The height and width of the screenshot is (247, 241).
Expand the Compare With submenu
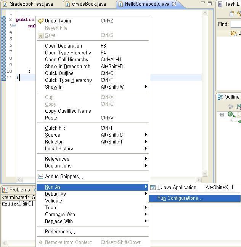pyautogui.click(x=93, y=214)
